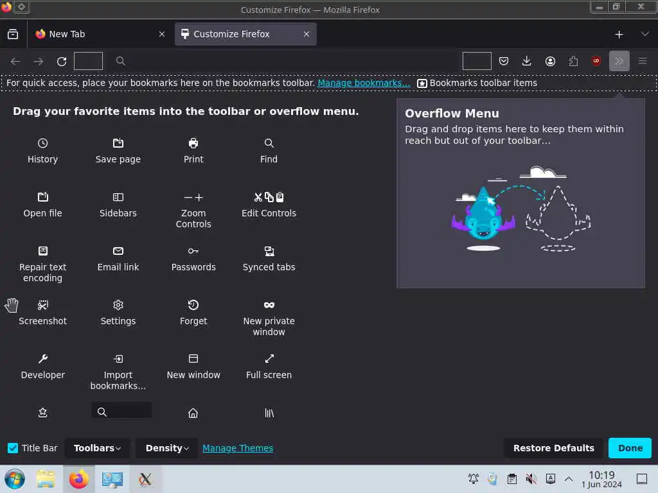Screen dimensions: 658x493
Task: Click the flexible space beside the reload button
Action: [88, 61]
